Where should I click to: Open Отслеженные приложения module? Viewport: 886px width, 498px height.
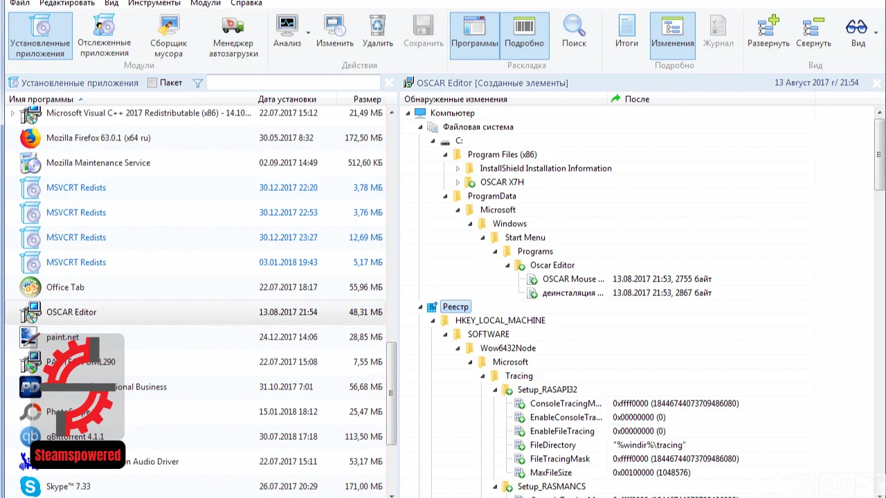click(105, 36)
